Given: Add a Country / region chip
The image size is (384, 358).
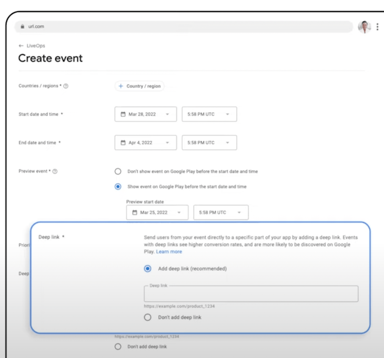Looking at the screenshot, I should pos(139,86).
